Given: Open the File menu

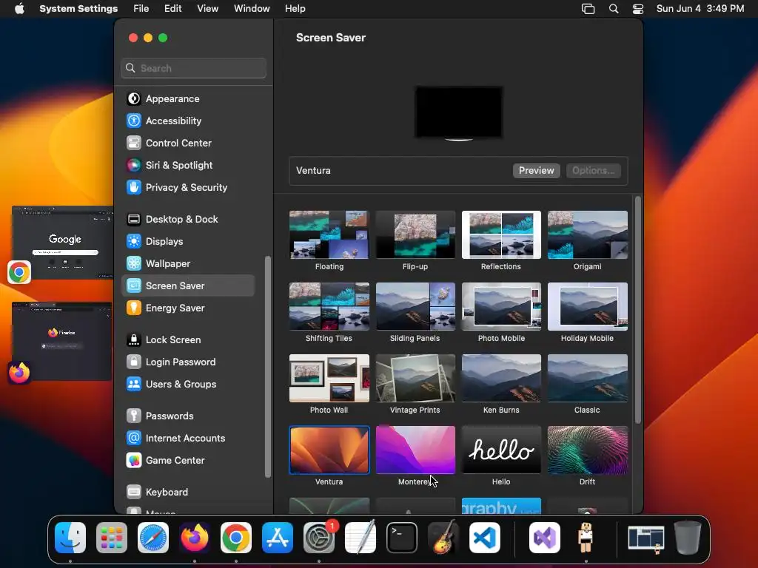Looking at the screenshot, I should click(141, 9).
